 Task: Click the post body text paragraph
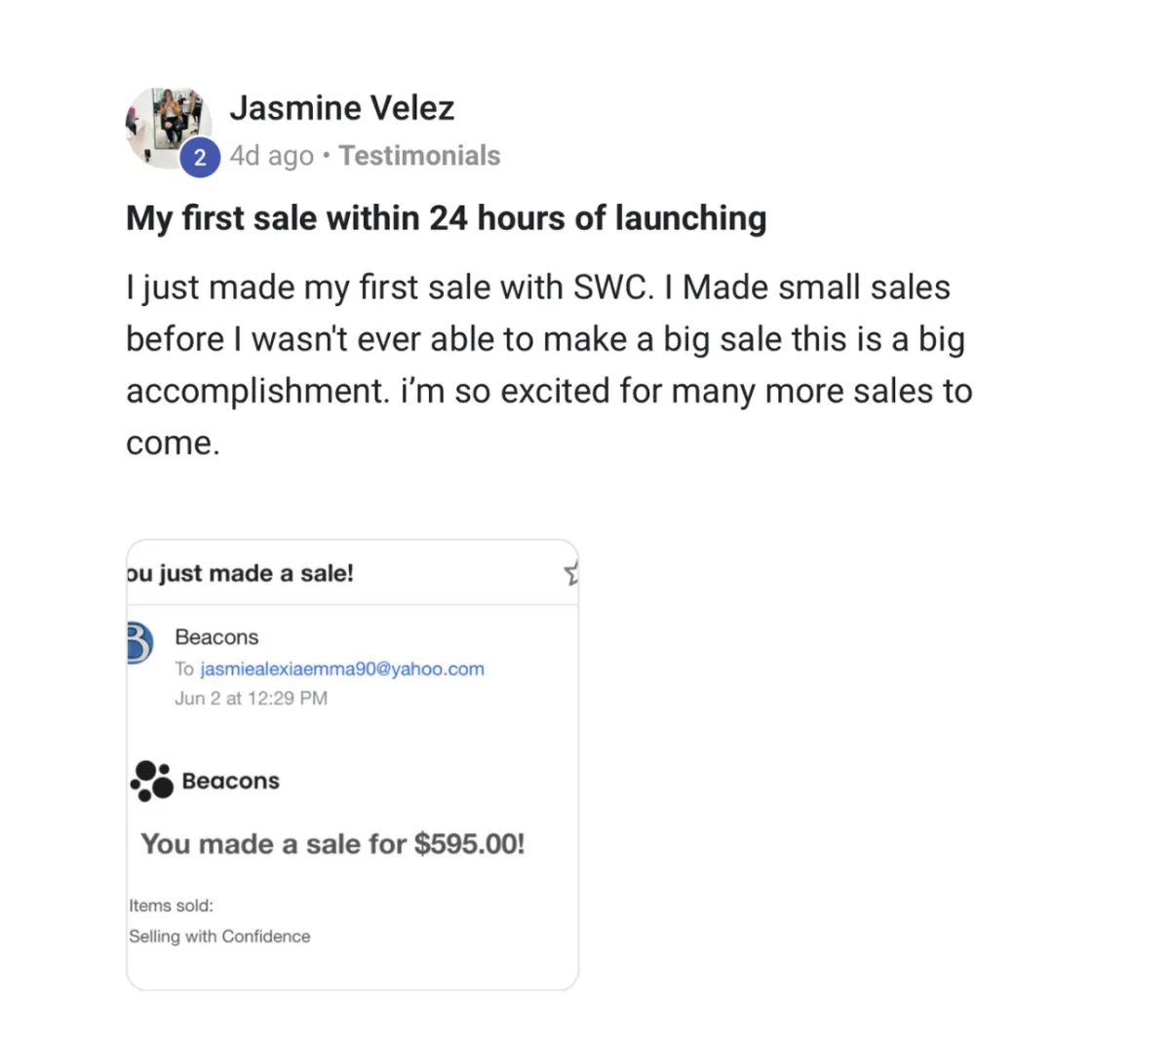tap(549, 366)
